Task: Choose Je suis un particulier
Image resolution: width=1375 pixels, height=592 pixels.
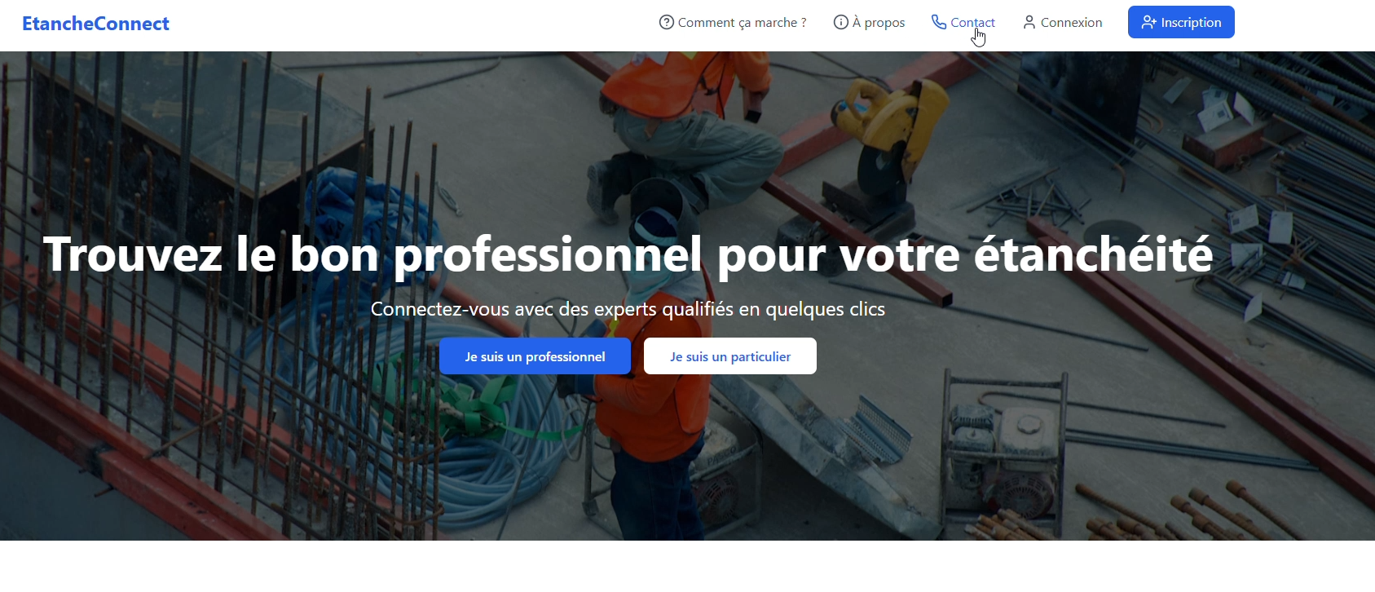Action: pyautogui.click(x=730, y=356)
